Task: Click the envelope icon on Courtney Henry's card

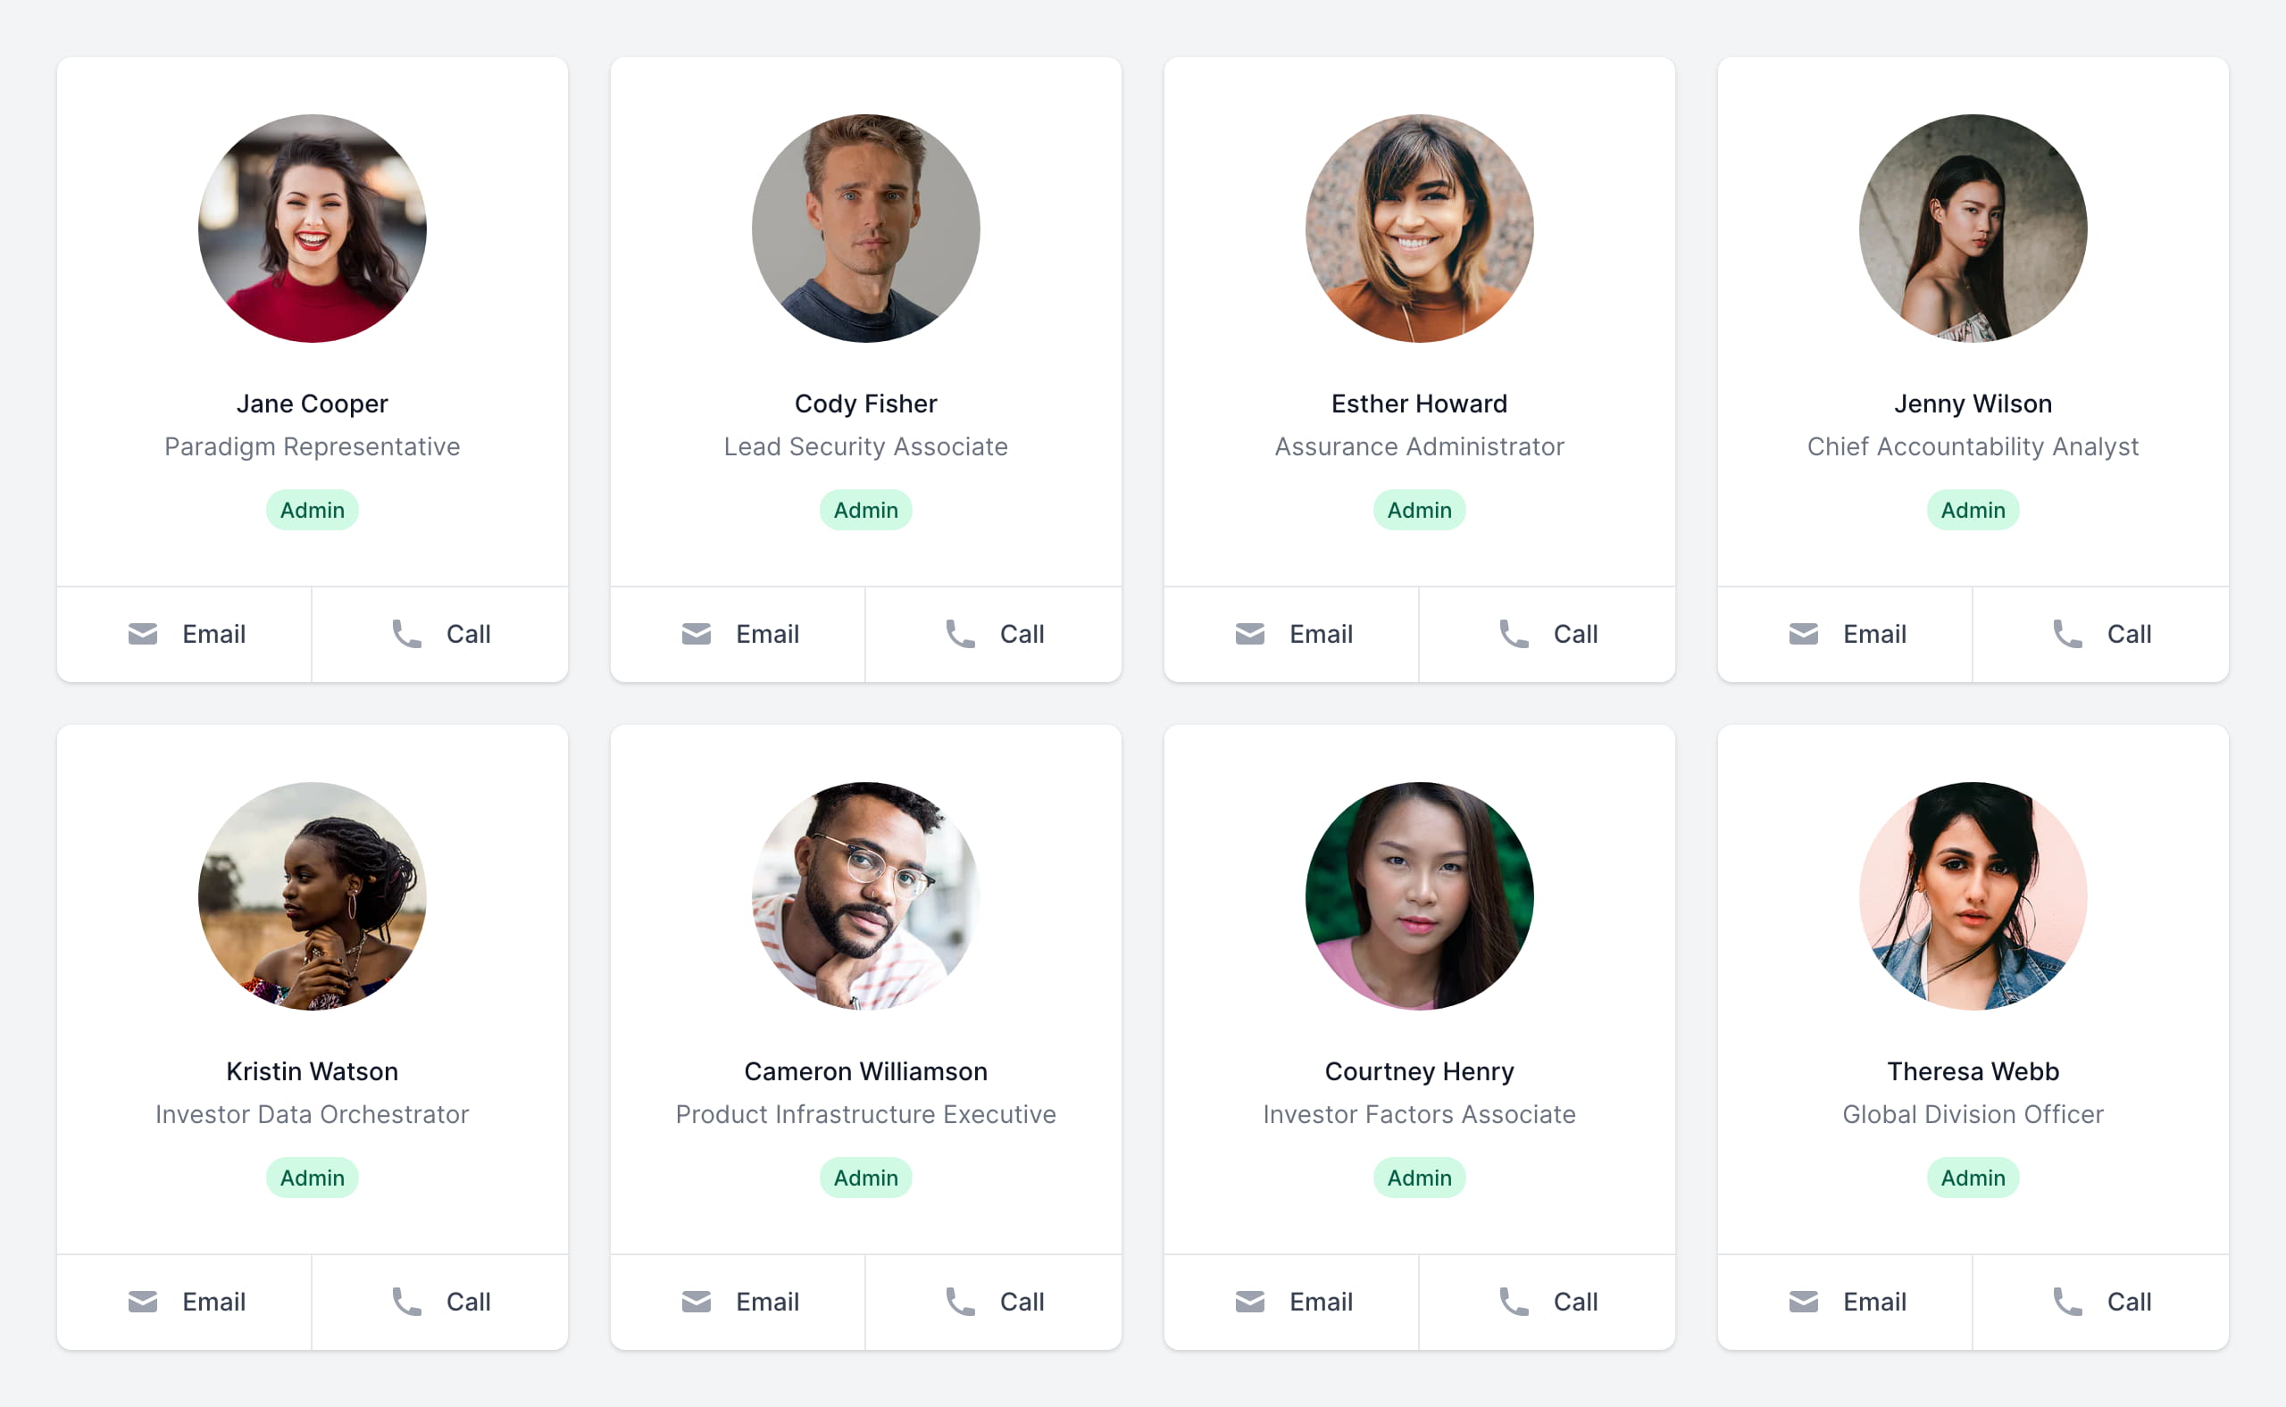Action: click(x=1249, y=1301)
